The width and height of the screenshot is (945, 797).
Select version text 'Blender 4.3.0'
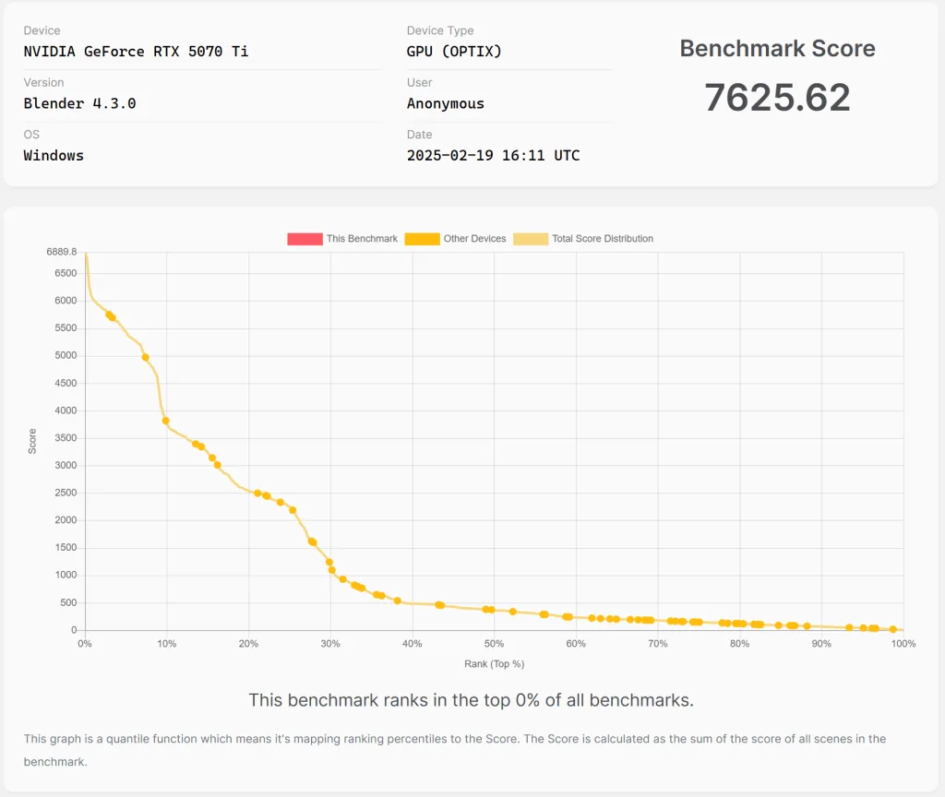(79, 103)
